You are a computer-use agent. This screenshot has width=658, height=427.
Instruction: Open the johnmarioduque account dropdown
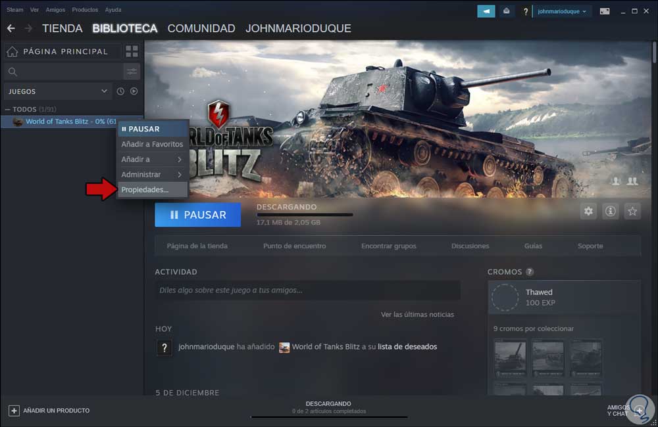pos(562,11)
